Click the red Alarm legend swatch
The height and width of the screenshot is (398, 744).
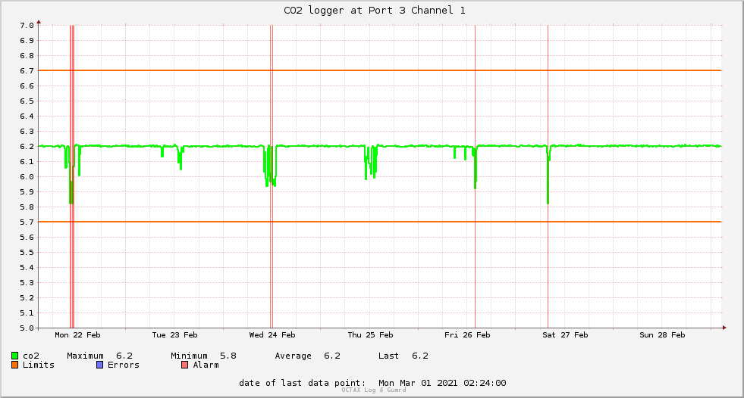coord(185,365)
